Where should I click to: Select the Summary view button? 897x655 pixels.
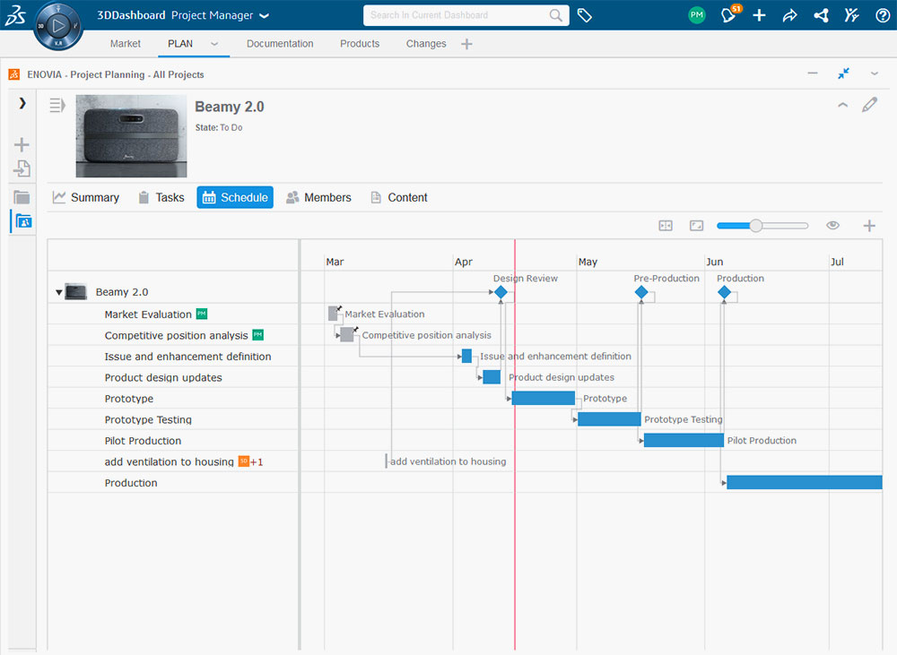[86, 197]
